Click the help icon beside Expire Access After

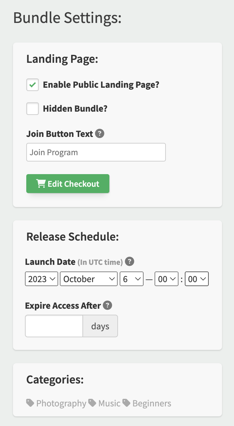(107, 305)
